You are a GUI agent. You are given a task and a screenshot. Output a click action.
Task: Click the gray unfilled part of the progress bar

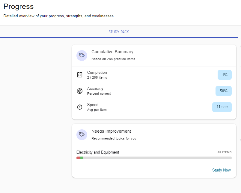point(156,158)
